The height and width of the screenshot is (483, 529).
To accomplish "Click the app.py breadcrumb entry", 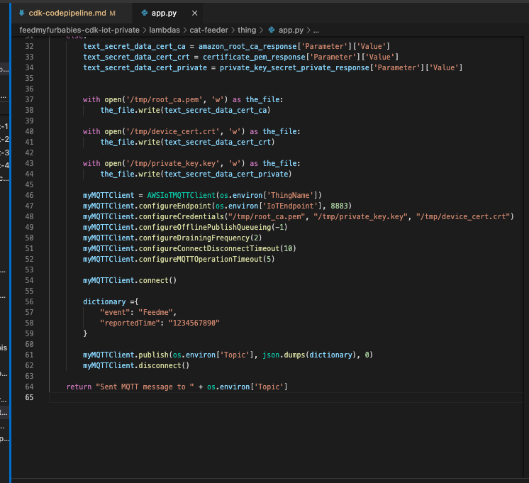I will (291, 30).
